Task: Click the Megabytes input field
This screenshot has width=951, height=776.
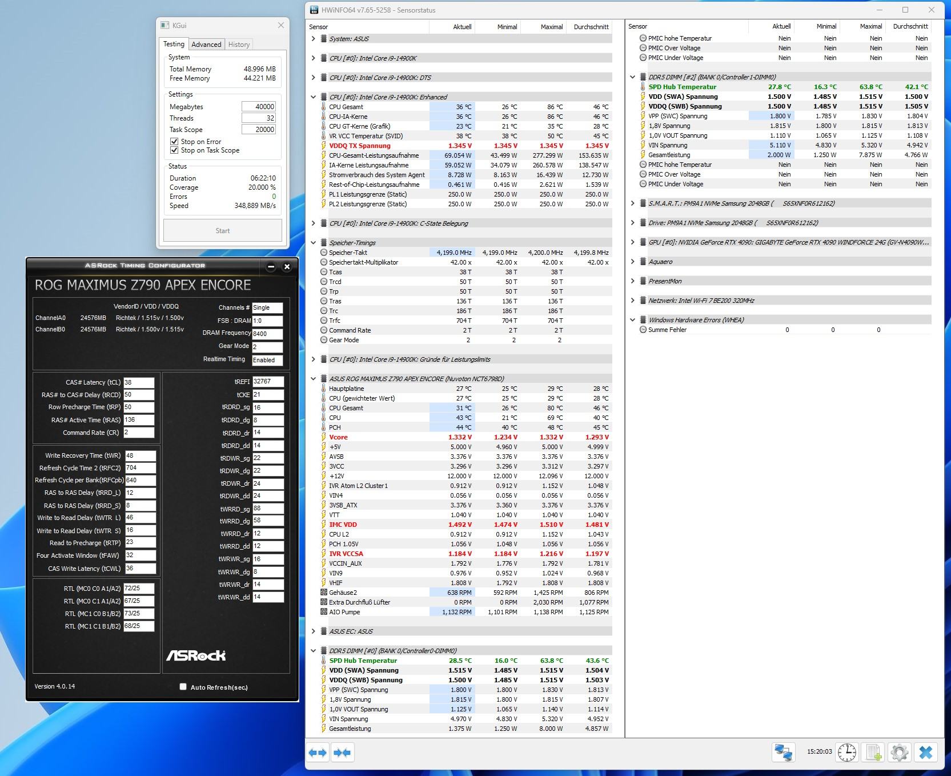Action: pos(258,107)
